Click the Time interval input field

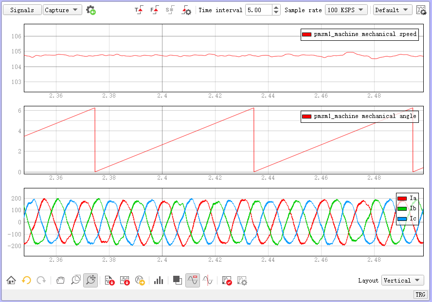coord(258,10)
